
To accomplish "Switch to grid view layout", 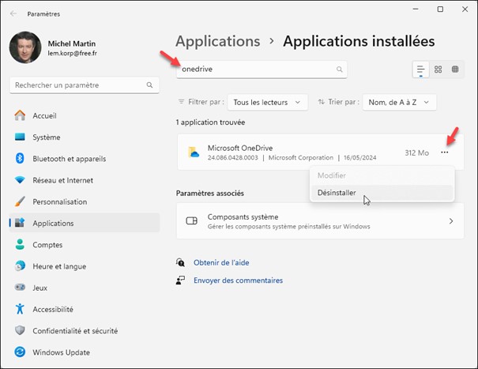I will pyautogui.click(x=438, y=70).
